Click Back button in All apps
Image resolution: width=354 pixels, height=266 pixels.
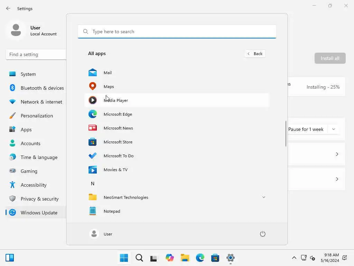pos(255,54)
